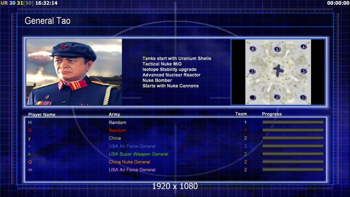This screenshot has width=350, height=197.
Task: Click team number of player k
Action: pyautogui.click(x=245, y=154)
